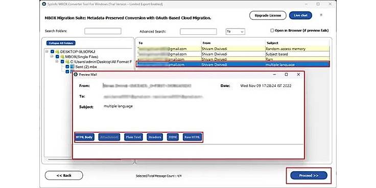Go back with the << Back button

point(64,175)
